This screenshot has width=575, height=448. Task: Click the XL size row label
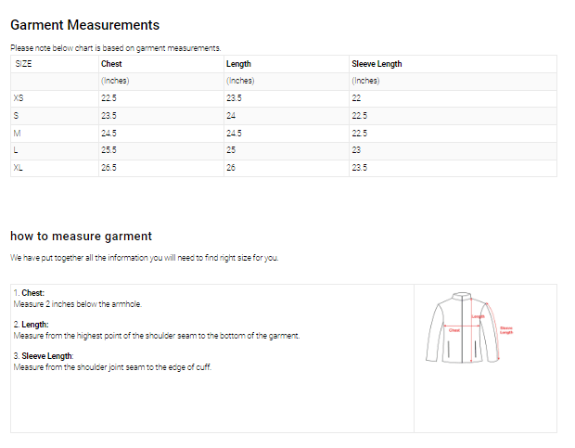19,167
